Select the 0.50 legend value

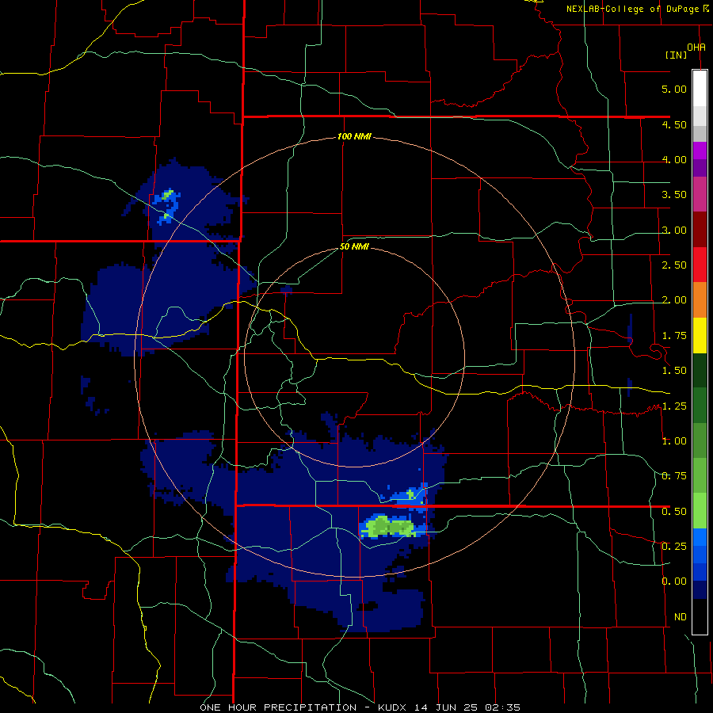pyautogui.click(x=674, y=512)
